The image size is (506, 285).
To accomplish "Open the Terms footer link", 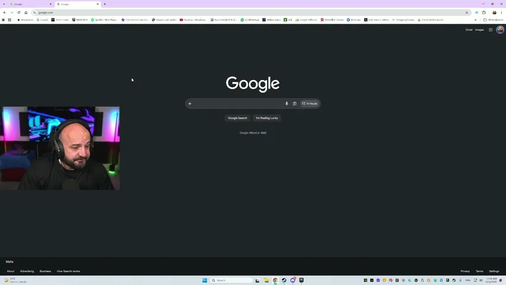I will coord(479,271).
